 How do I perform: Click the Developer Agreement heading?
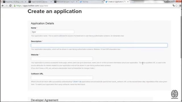click(x=45, y=100)
